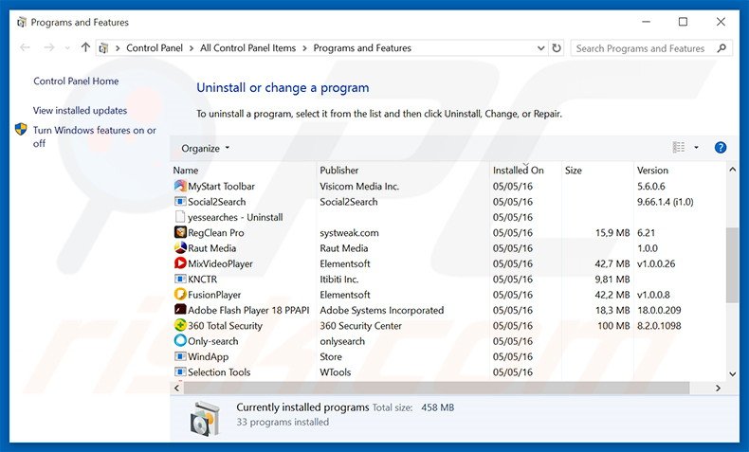
Task: Expand the arrow after Control Panel breadcrumb
Action: coord(192,48)
